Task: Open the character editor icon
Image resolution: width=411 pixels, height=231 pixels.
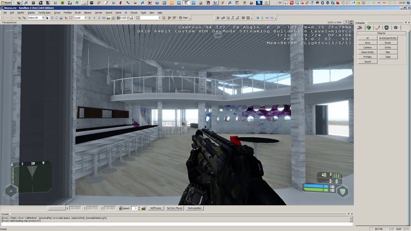Action: pos(262,18)
